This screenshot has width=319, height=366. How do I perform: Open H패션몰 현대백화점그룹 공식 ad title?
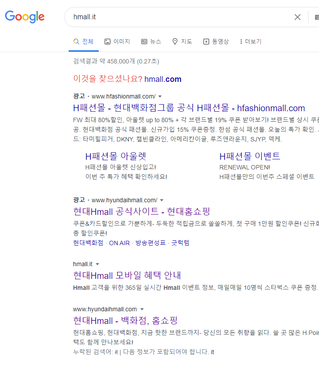[x=189, y=108]
